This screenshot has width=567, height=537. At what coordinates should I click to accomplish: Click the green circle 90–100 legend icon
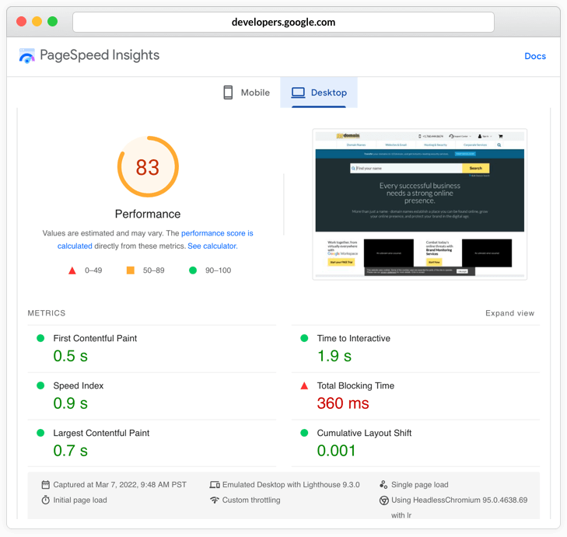tap(193, 270)
